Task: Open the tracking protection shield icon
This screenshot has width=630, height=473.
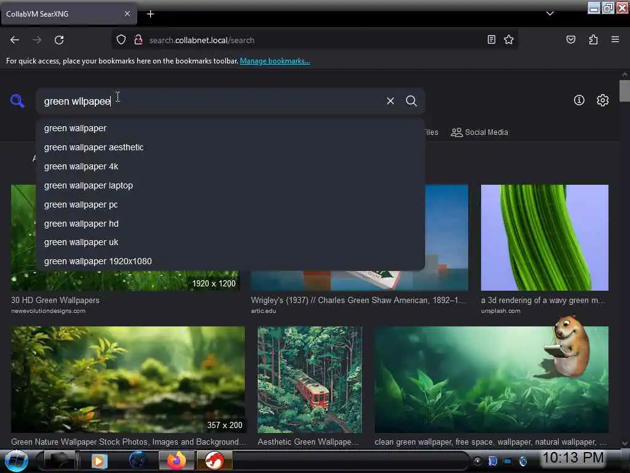Action: [121, 40]
